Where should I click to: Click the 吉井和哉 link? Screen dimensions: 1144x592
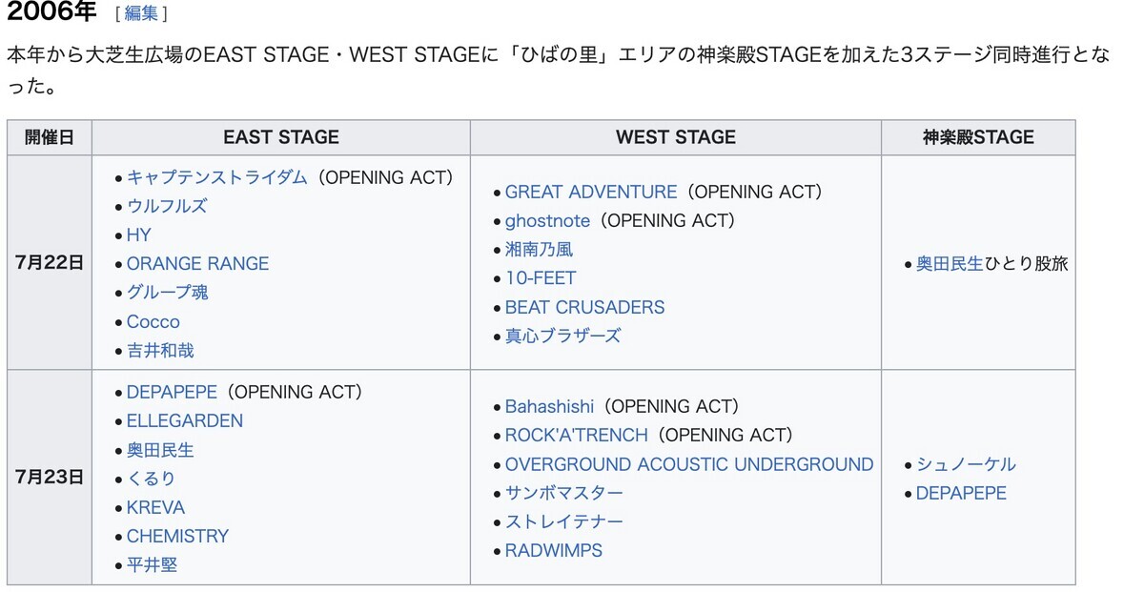[160, 351]
